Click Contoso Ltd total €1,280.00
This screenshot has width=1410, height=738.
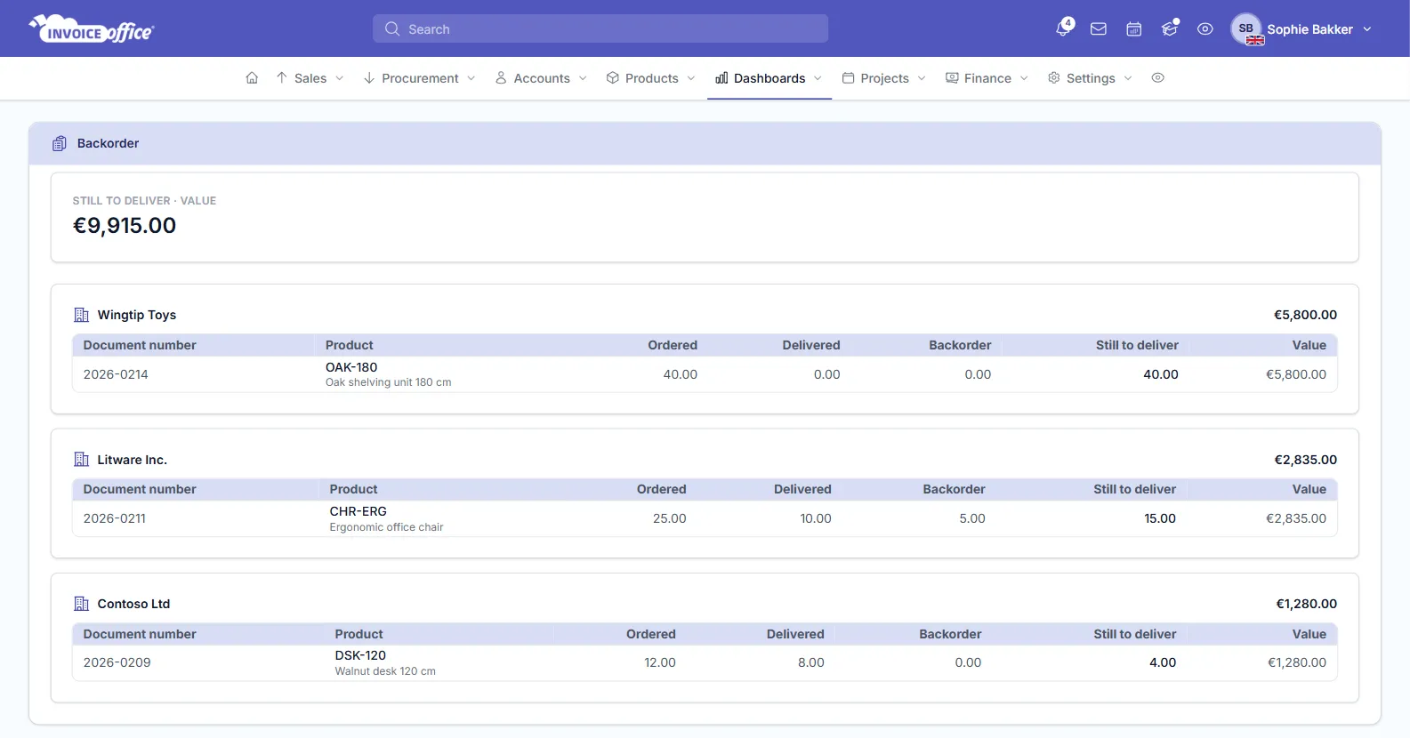click(1306, 604)
